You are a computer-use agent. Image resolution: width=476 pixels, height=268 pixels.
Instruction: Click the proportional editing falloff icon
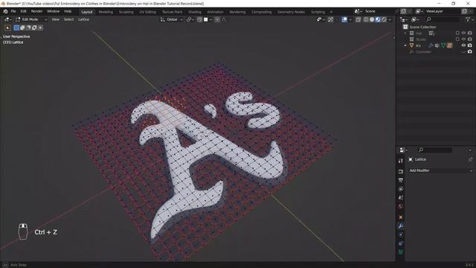pyautogui.click(x=224, y=19)
